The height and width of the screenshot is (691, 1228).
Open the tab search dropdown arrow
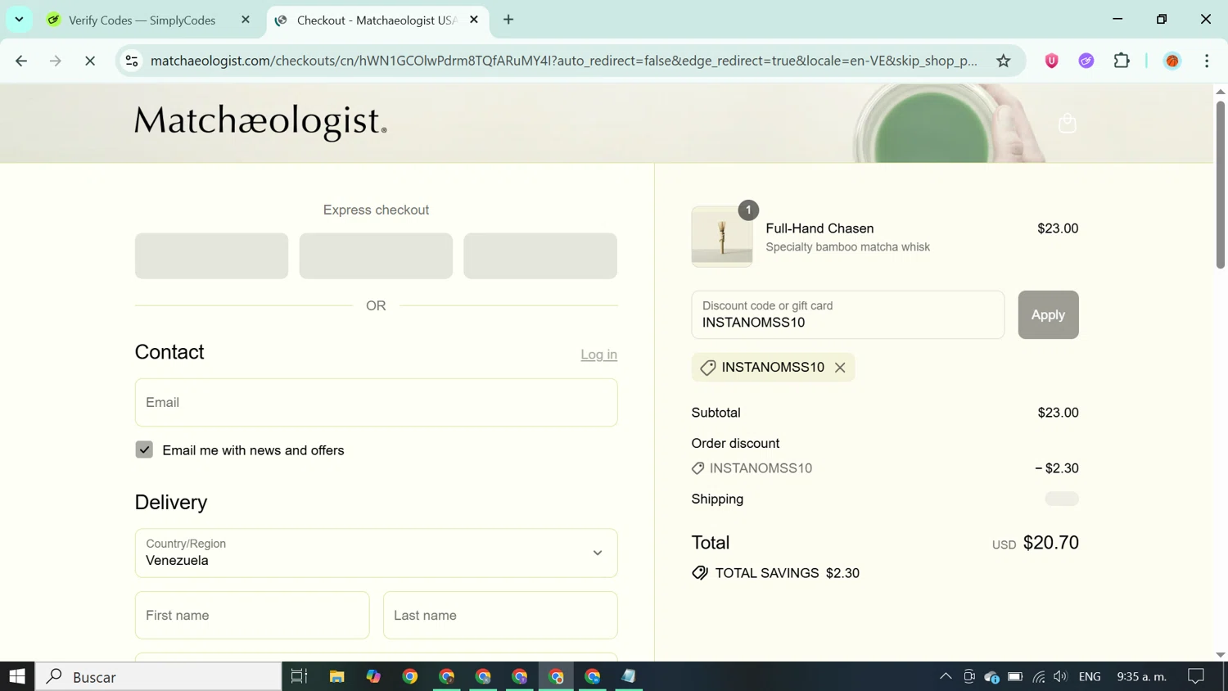(19, 20)
